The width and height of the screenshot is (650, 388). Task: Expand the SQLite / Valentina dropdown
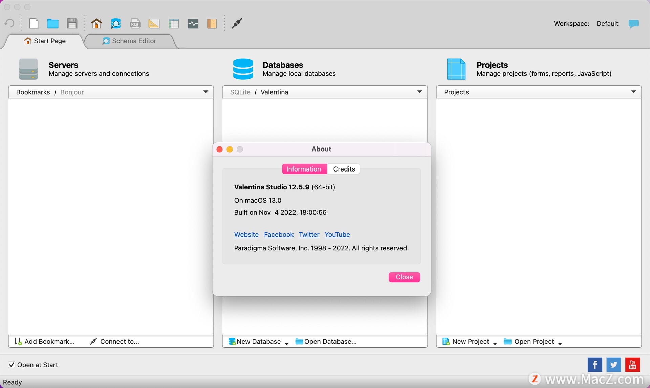[x=419, y=92]
